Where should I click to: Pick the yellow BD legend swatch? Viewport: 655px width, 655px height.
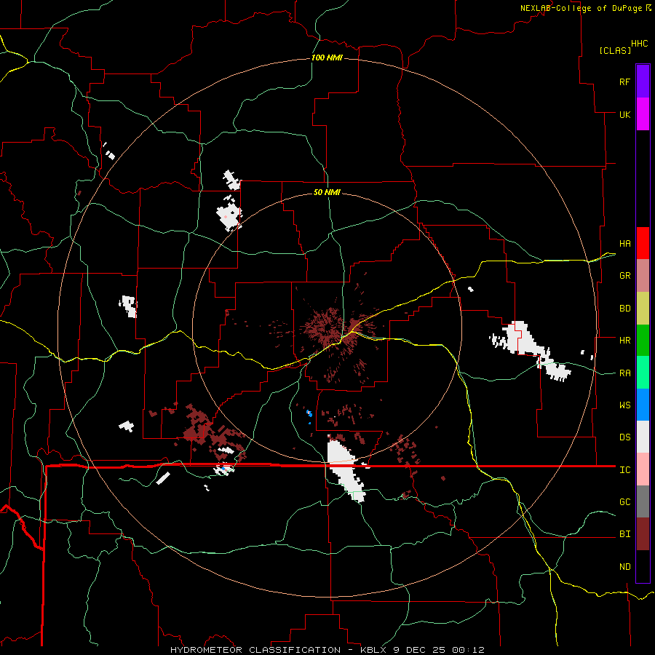[643, 308]
